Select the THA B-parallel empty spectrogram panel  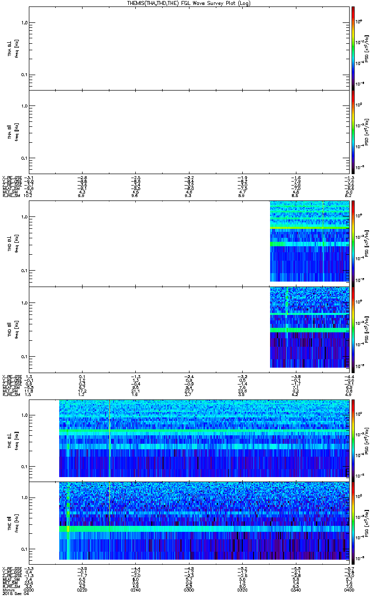click(x=189, y=131)
